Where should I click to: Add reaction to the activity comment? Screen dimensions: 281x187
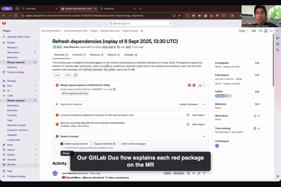(x=188, y=173)
